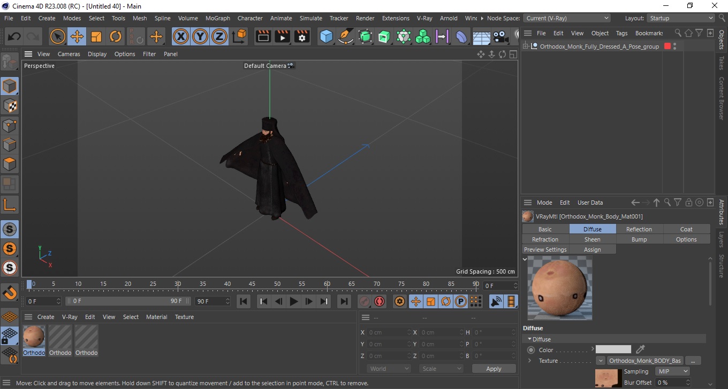The width and height of the screenshot is (728, 389).
Task: Select the Move tool
Action: coord(77,37)
